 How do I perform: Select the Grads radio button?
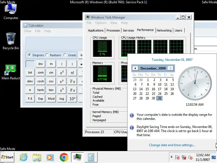[x=65, y=55]
